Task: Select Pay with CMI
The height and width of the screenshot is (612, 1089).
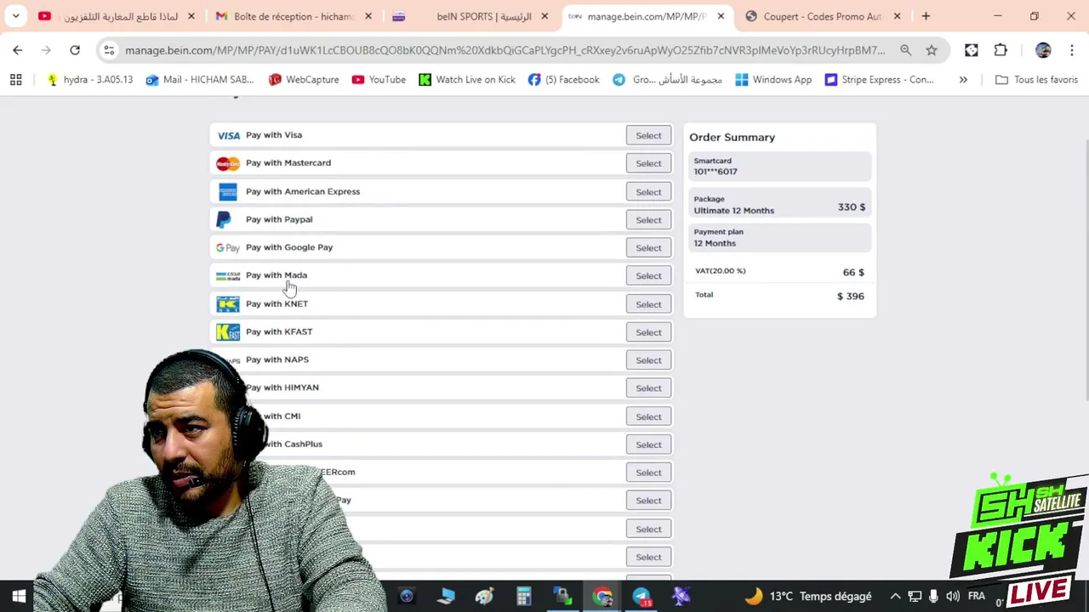Action: [x=648, y=416]
